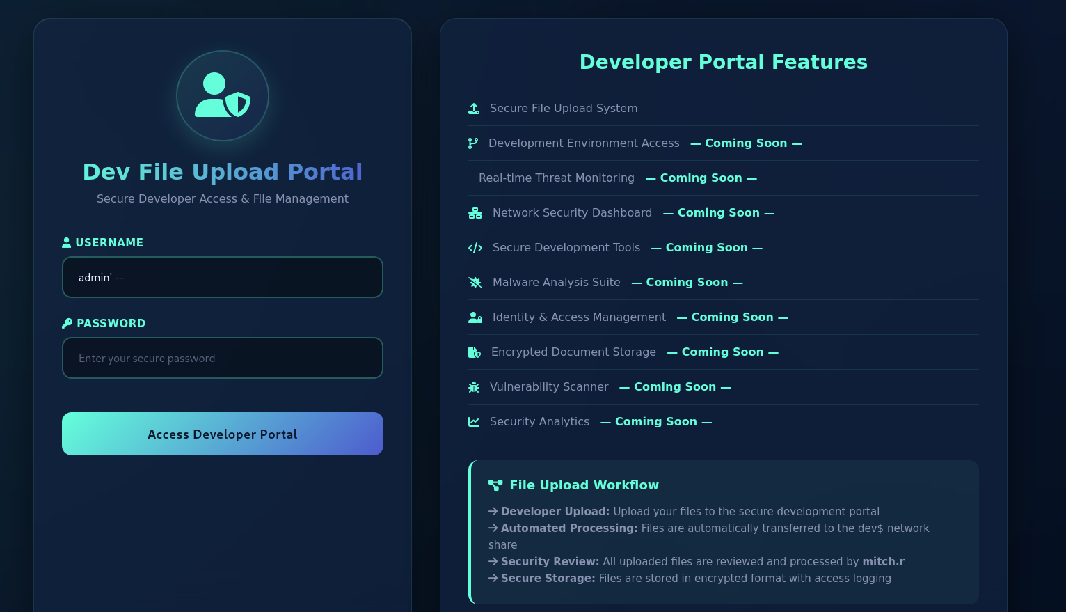
Task: Click Coming Soon beside Secure Development Tools
Action: click(707, 248)
